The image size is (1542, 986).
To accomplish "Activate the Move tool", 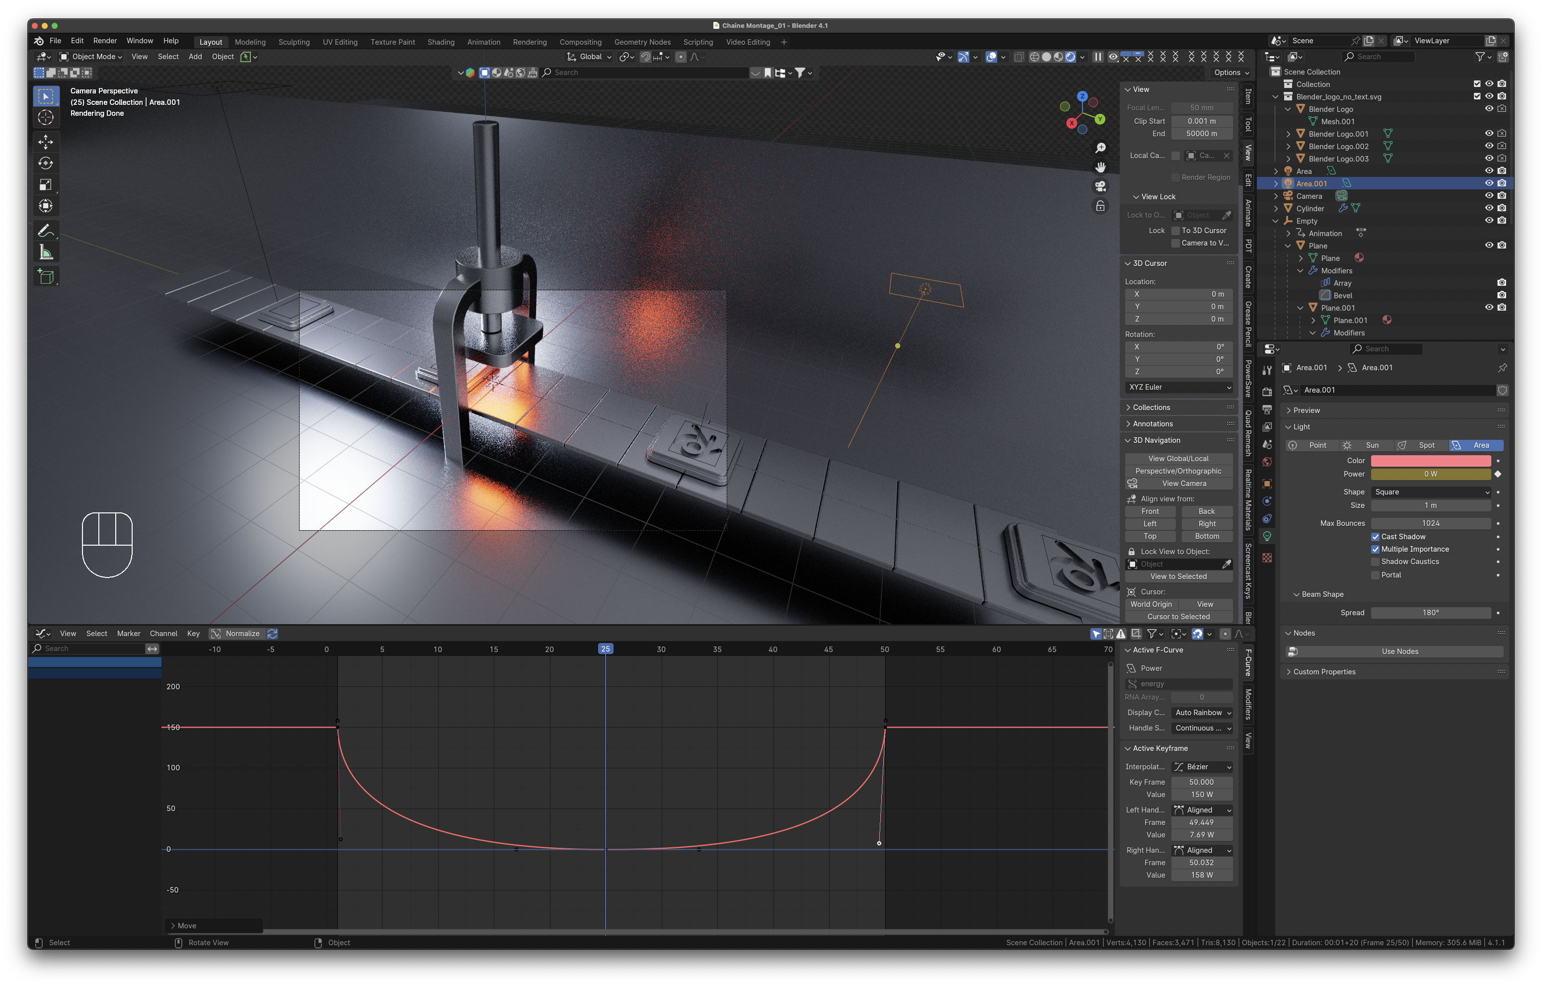I will tap(46, 142).
